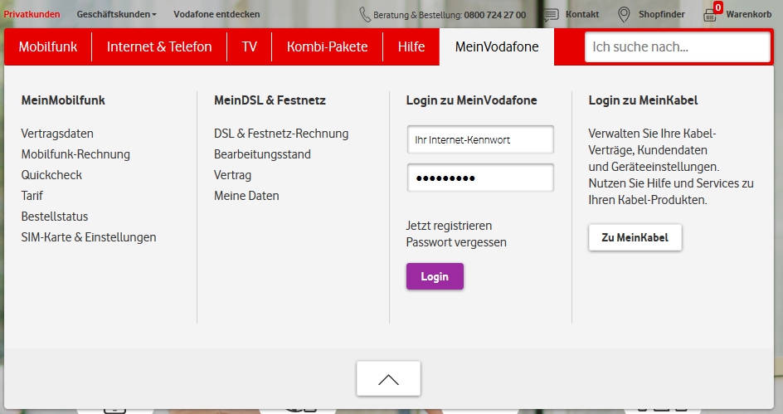Expand the Geschäftskunden dropdown
Image resolution: width=783 pixels, height=414 pixels.
116,14
